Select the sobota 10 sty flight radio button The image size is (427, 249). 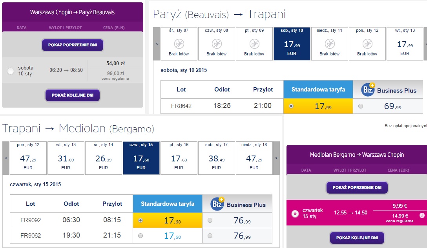[11, 71]
